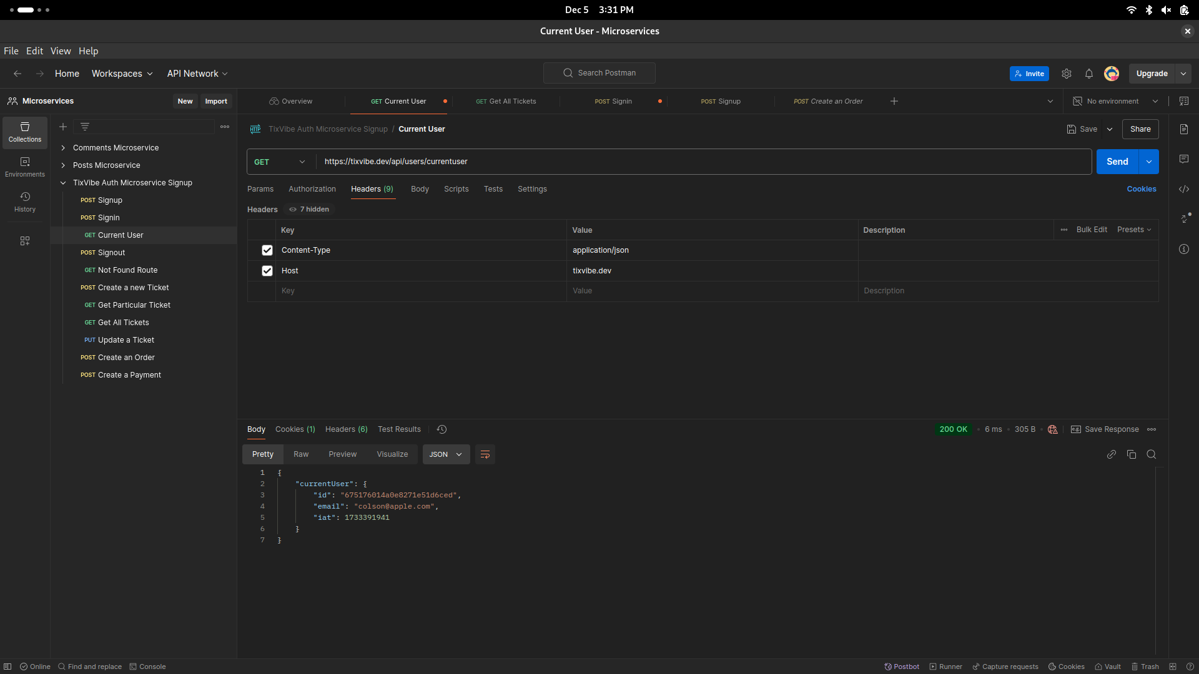Screen dimensions: 1199x674
Task: Open the Presets dropdown
Action: point(1134,230)
